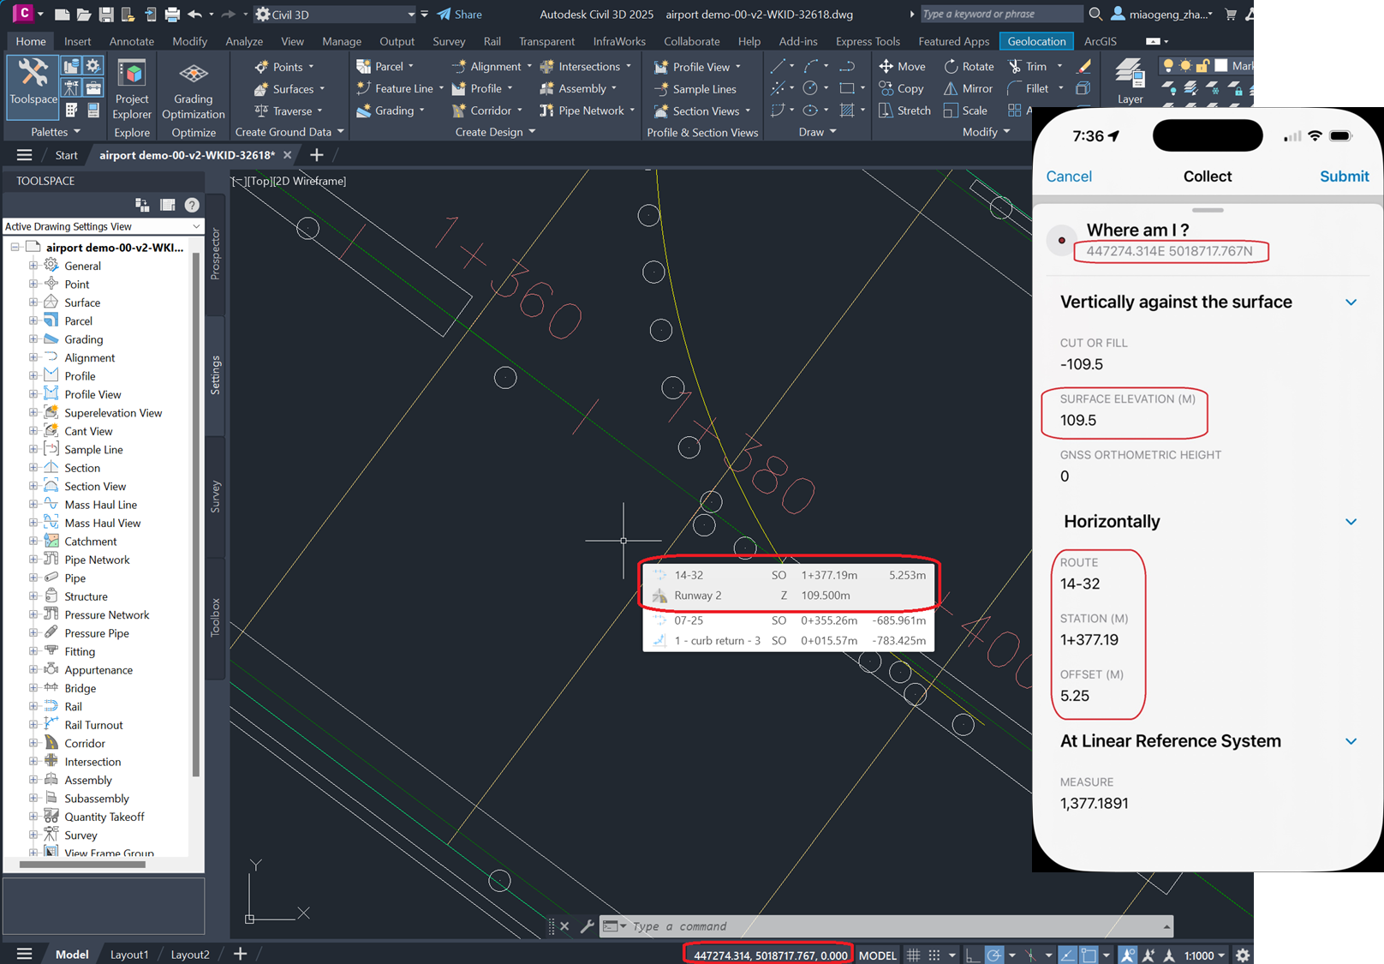Switch to the Layout1 tab

click(129, 954)
